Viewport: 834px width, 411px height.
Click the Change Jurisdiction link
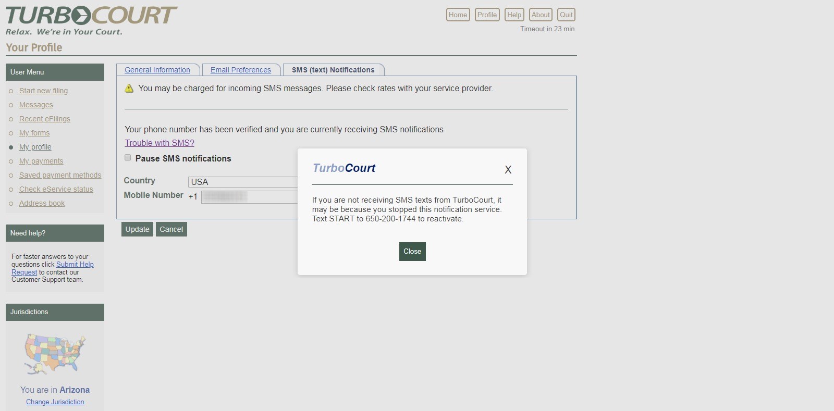click(x=55, y=402)
